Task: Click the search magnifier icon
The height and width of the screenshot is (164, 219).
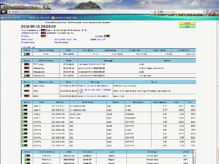Action: tap(204, 12)
